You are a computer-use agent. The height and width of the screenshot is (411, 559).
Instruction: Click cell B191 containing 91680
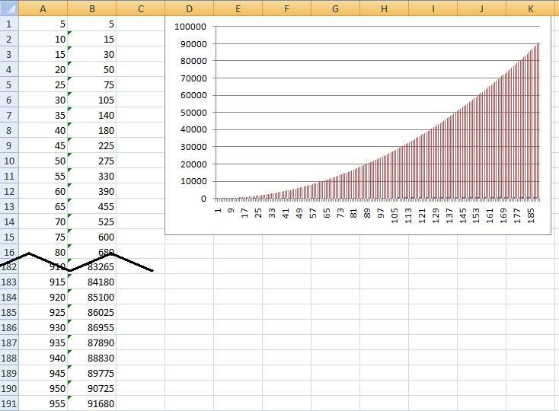pos(92,403)
